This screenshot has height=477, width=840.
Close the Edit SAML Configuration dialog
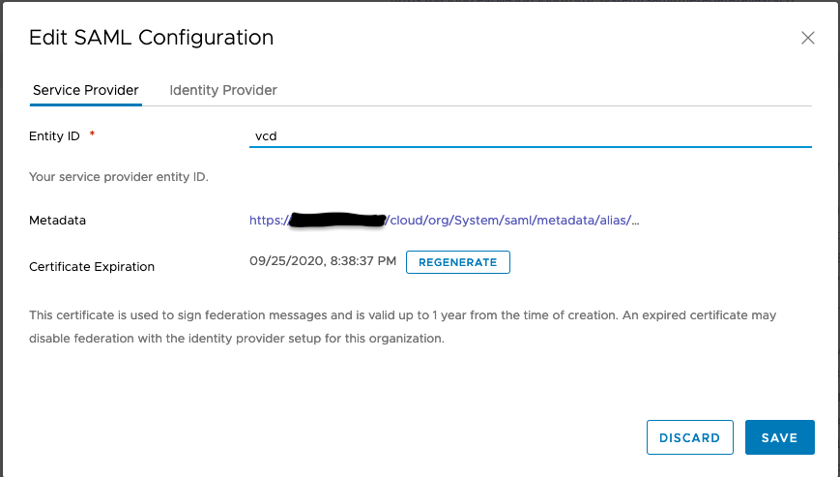point(808,39)
